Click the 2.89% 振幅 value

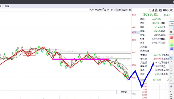157,35
